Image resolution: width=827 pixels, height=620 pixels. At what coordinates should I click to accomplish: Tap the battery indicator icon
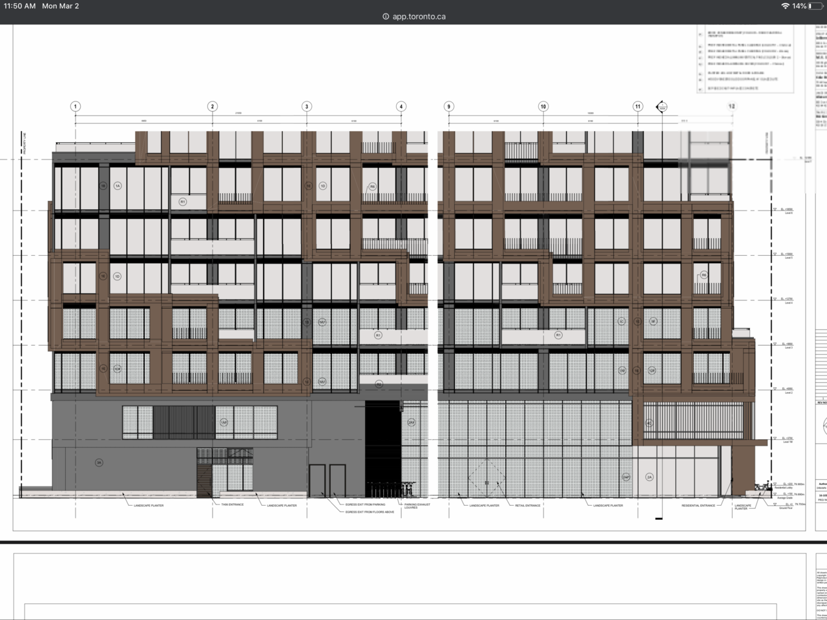815,6
